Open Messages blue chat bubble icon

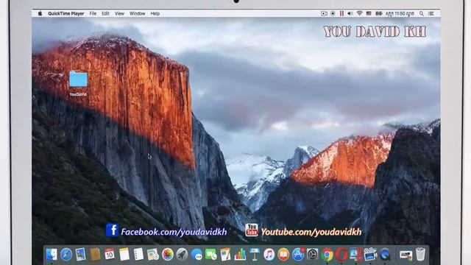click(196, 255)
